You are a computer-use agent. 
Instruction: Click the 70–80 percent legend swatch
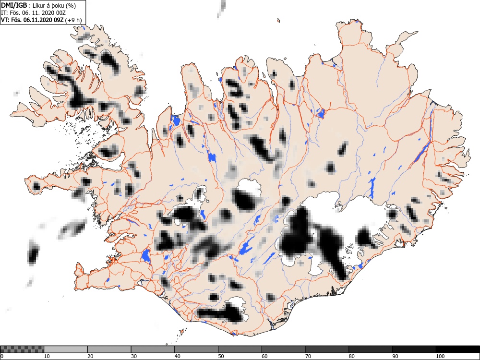[x=326, y=349]
